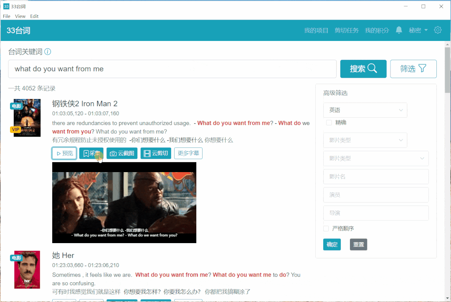Click the vertical scrollbar thumb
Image resolution: width=451 pixels, height=302 pixels.
(x=447, y=70)
